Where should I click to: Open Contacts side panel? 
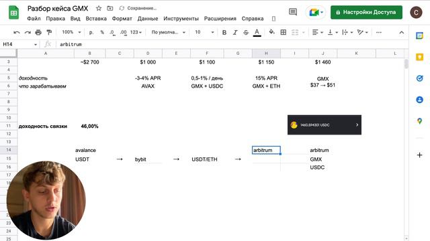coord(419,100)
